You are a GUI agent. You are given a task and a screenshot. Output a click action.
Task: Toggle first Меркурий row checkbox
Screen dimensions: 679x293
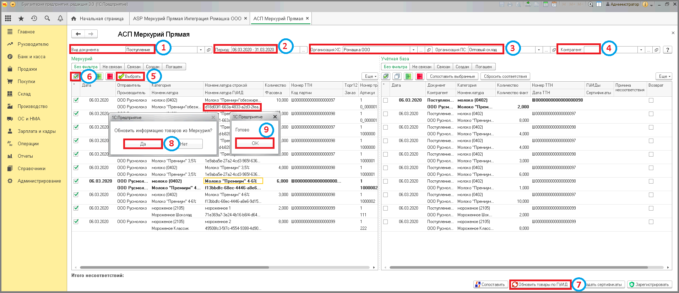click(76, 100)
